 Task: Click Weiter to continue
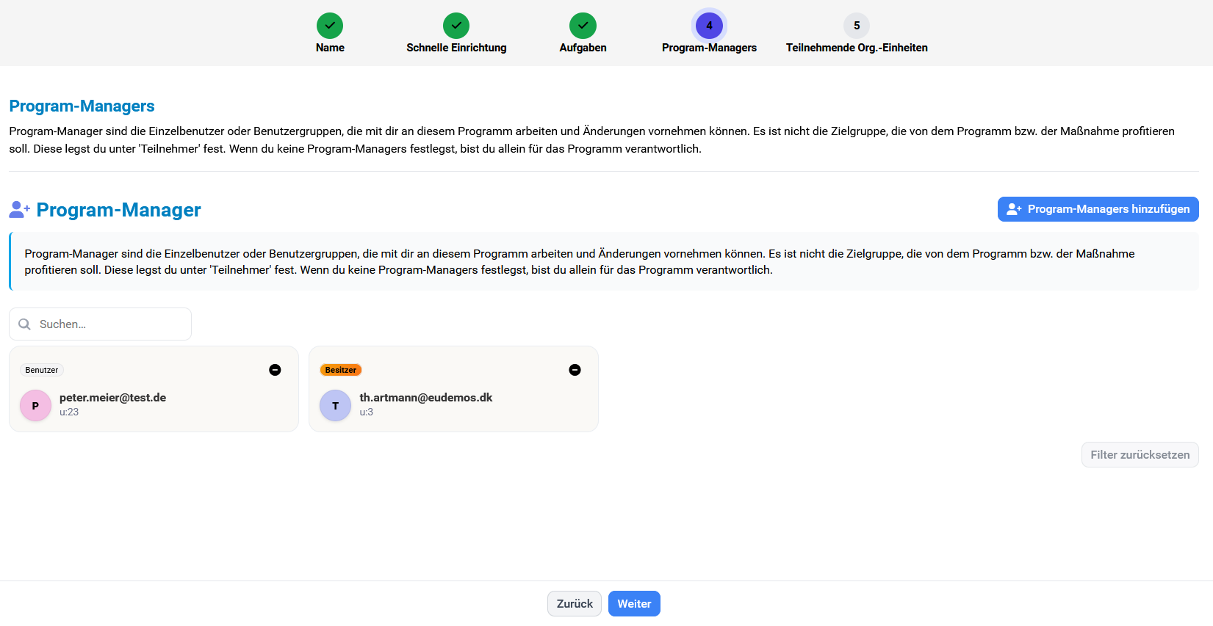click(x=634, y=604)
